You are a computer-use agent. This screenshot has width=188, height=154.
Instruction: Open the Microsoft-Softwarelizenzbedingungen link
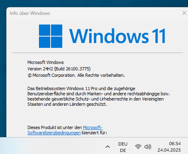[54, 133]
